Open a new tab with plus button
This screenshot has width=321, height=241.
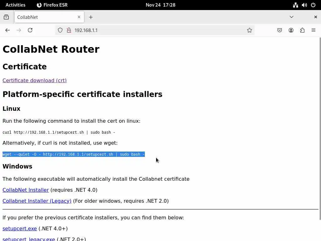click(x=91, y=17)
